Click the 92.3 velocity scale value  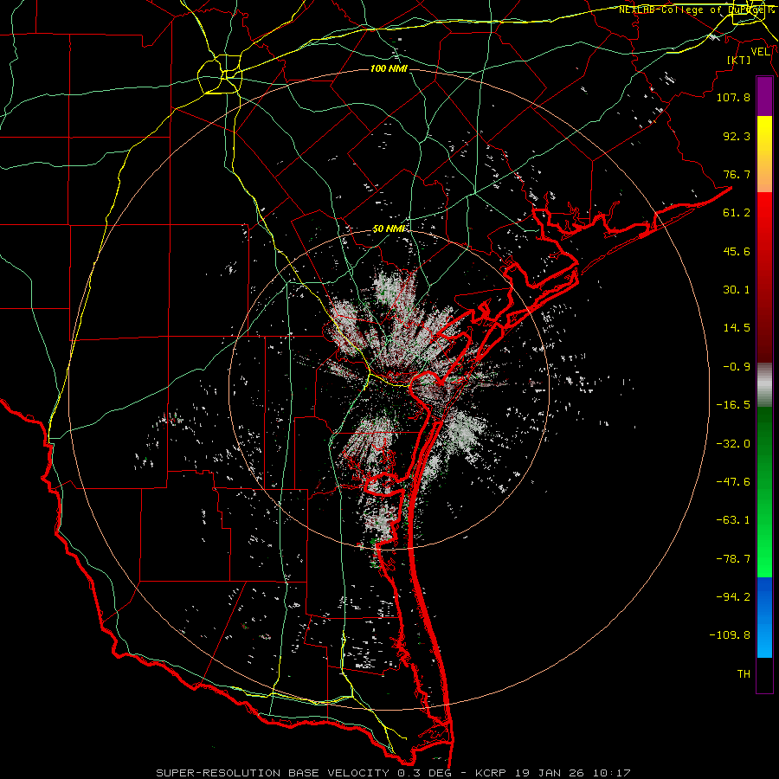(x=737, y=136)
